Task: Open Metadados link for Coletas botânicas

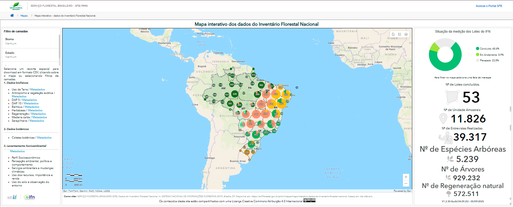Action: click(x=44, y=138)
